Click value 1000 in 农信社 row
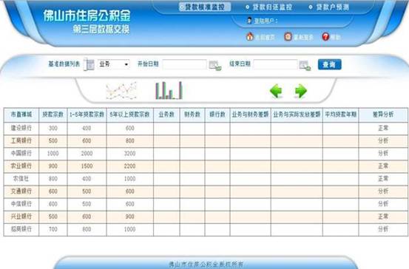Viewport: 409px width, 269px height. (x=130, y=179)
